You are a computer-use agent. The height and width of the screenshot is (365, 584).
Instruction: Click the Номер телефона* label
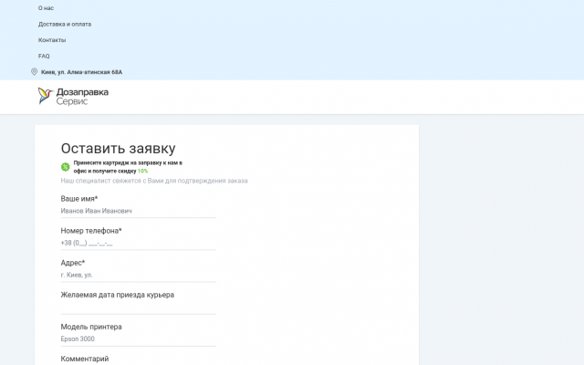[x=91, y=231]
